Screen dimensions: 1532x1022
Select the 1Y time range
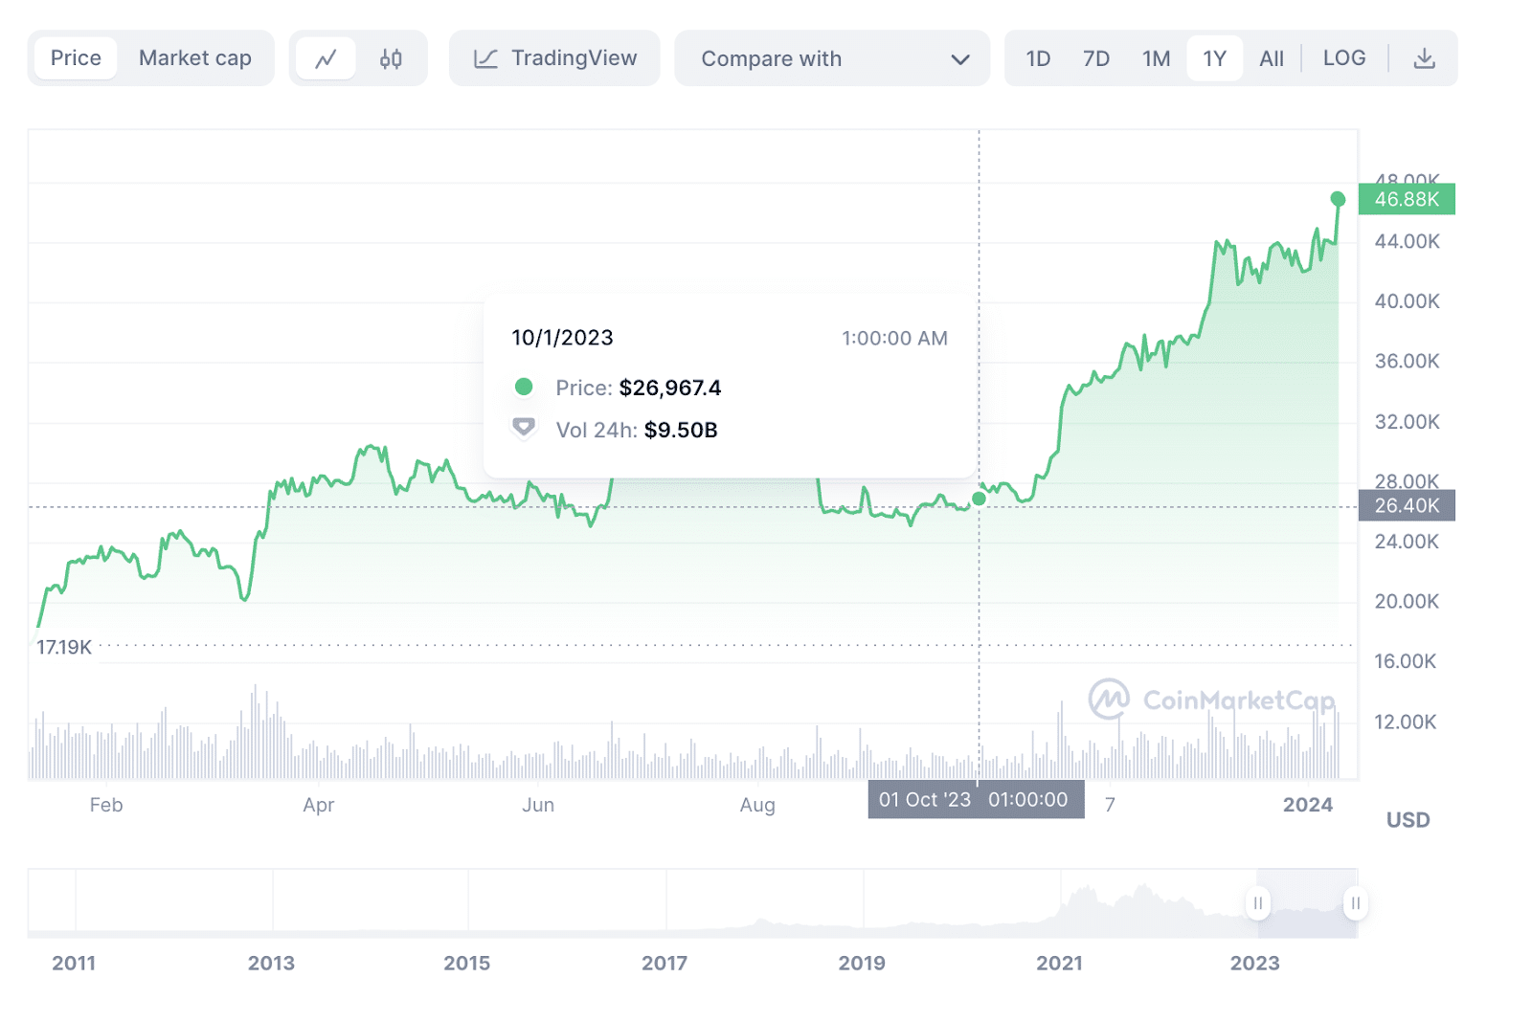[x=1214, y=59]
